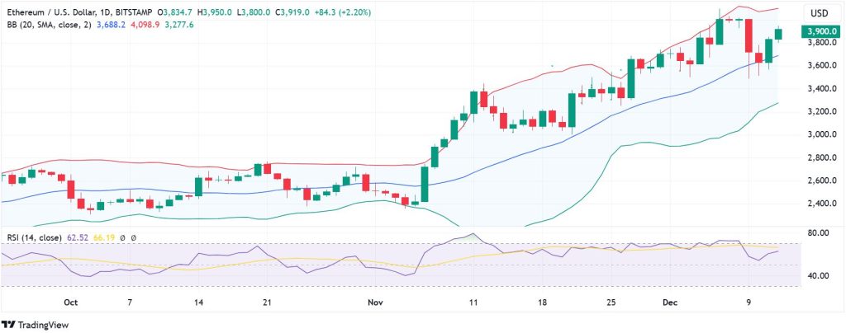
Task: Click the current price tag 3,900.0
Action: [x=817, y=31]
